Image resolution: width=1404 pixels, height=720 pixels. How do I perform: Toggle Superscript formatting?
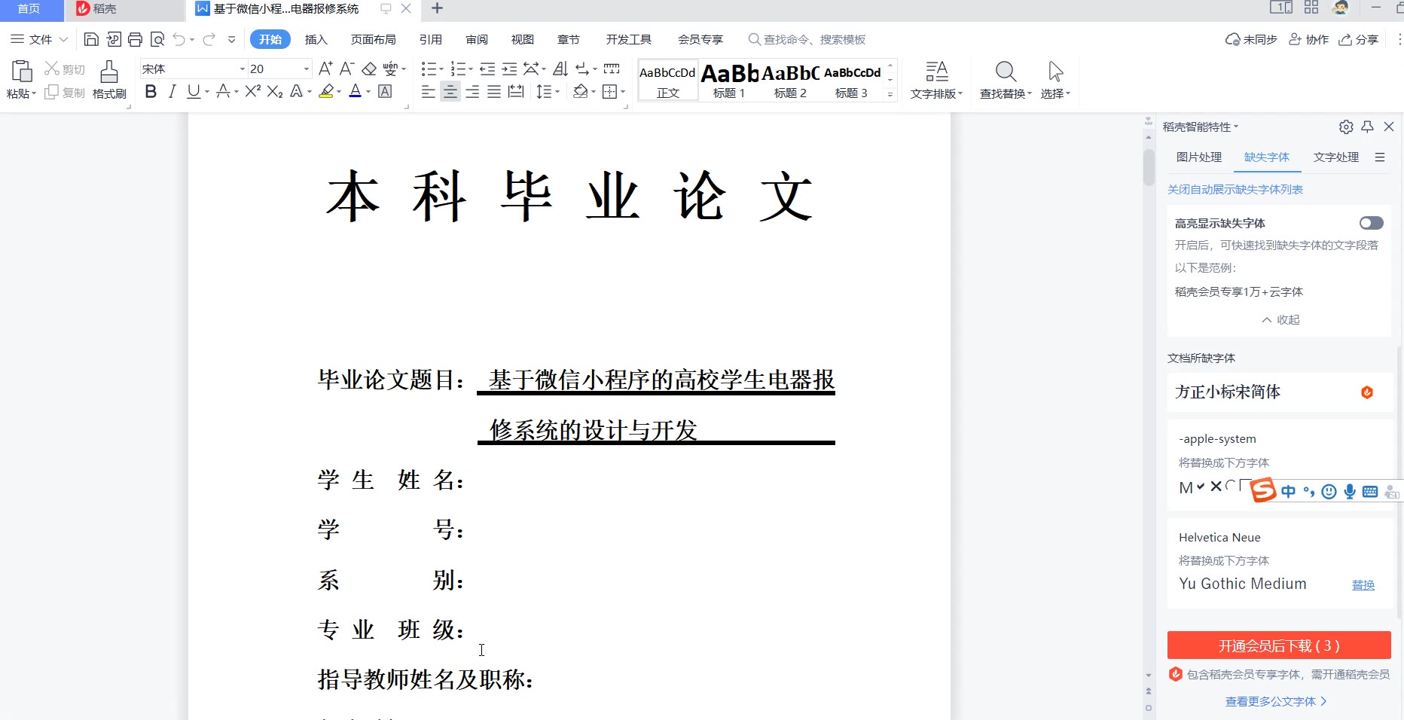[253, 91]
